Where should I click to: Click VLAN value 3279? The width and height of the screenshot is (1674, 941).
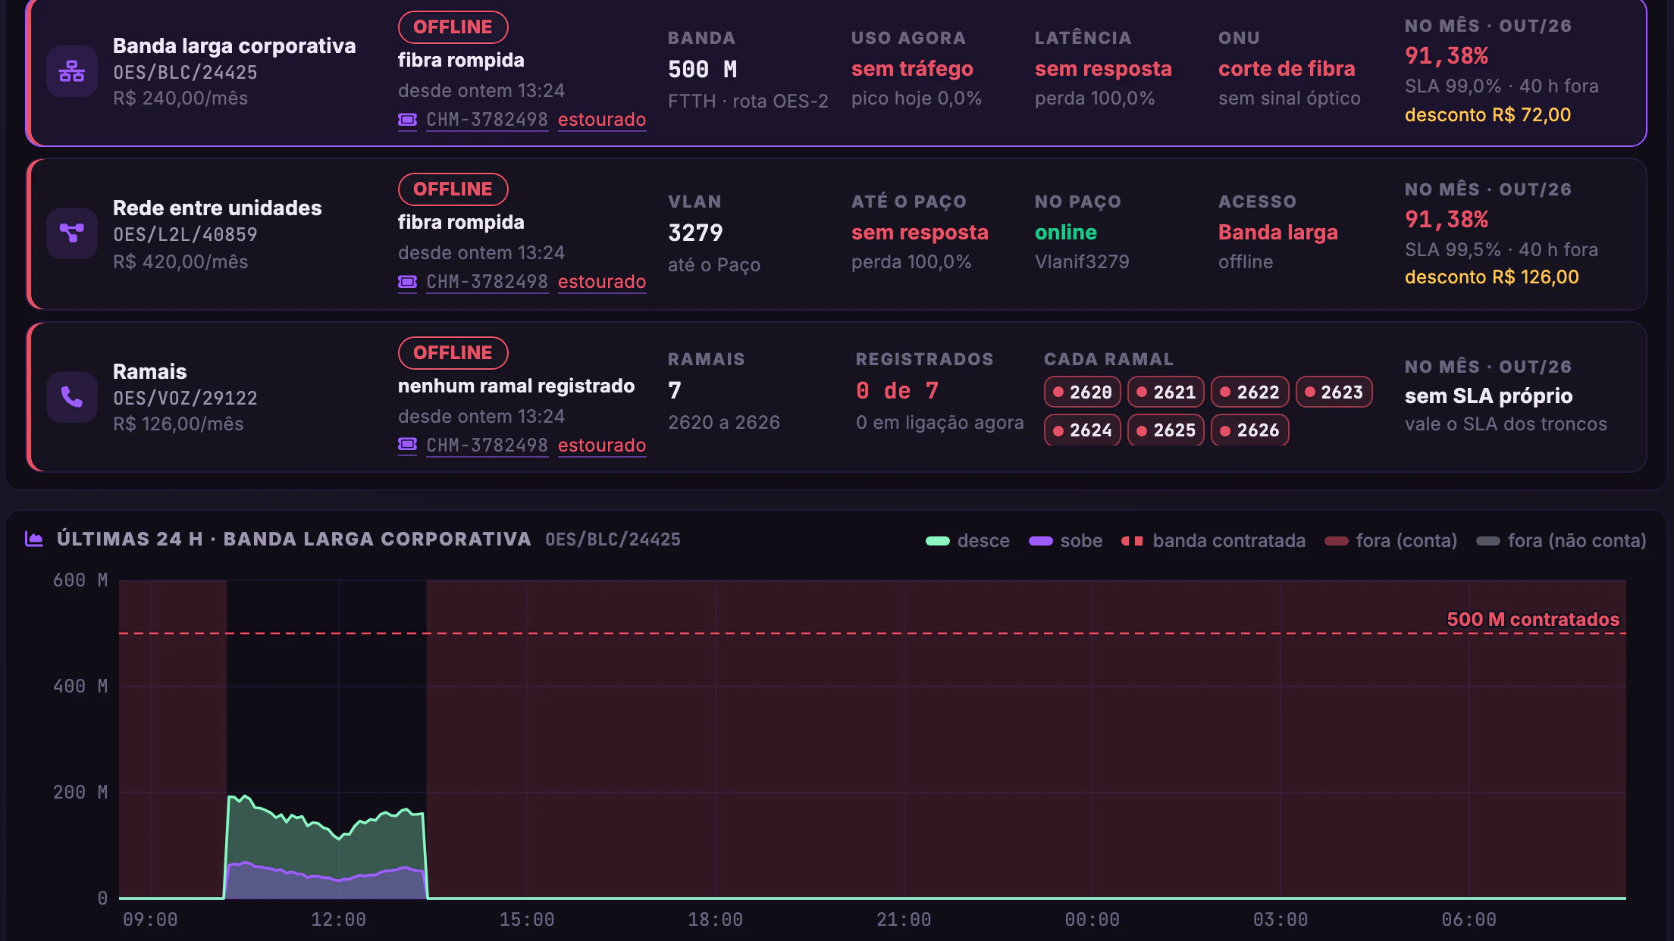[x=695, y=233]
